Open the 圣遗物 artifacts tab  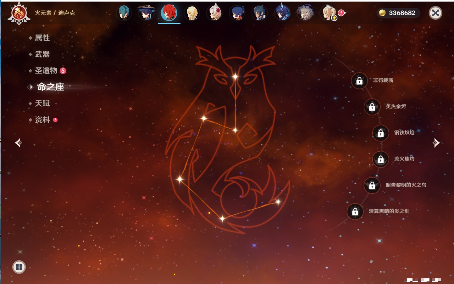point(46,71)
